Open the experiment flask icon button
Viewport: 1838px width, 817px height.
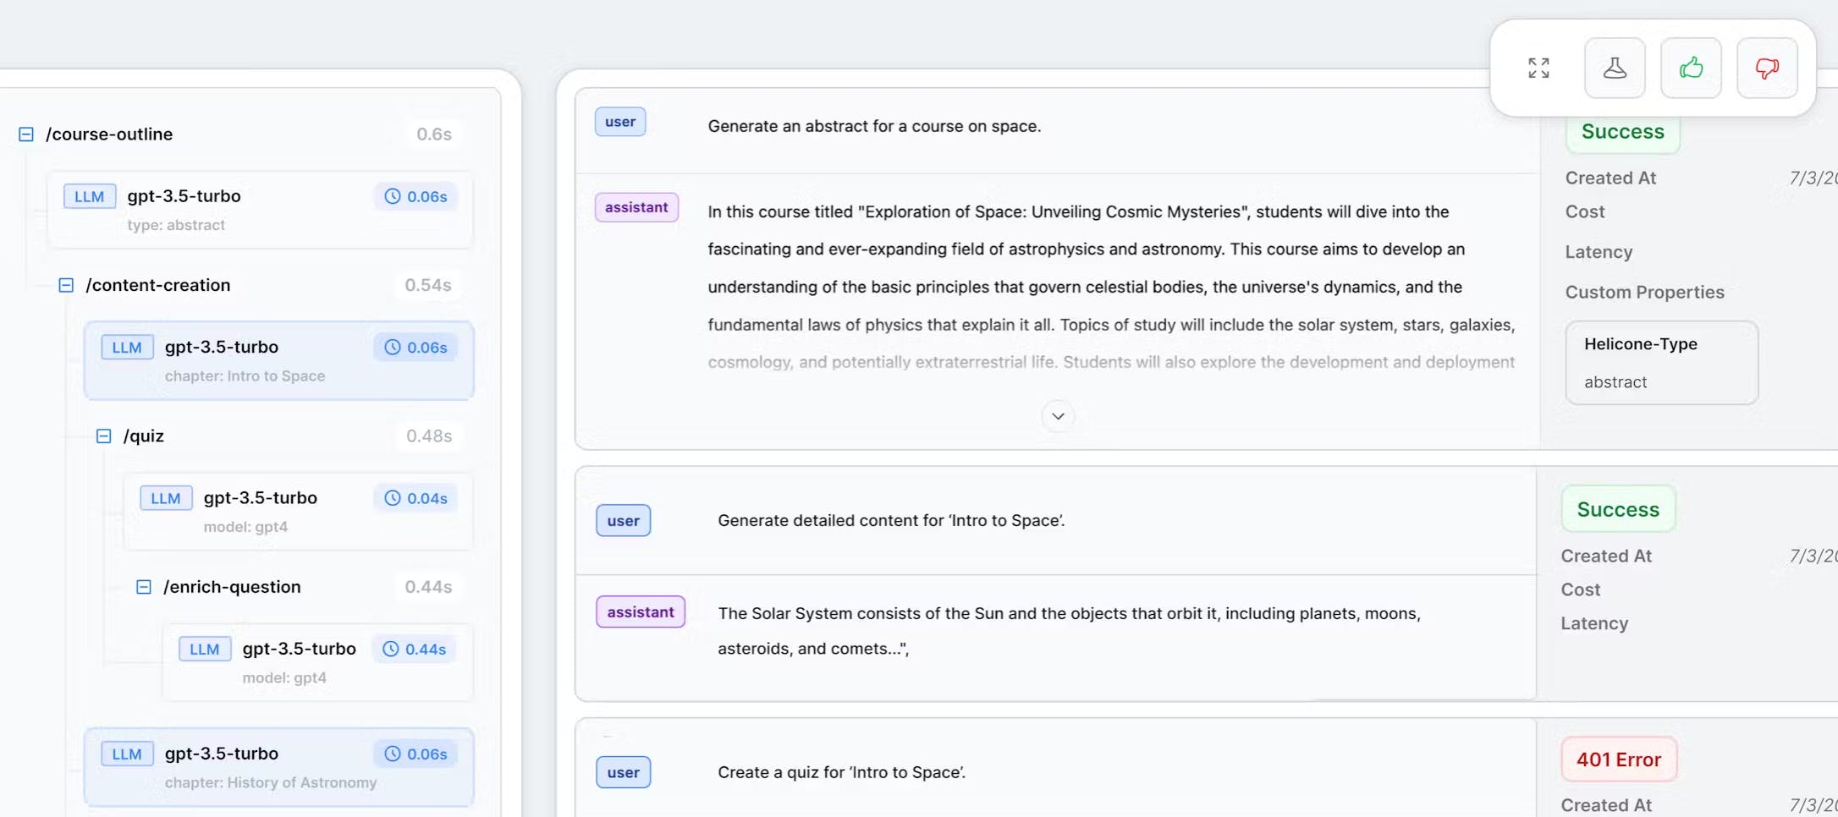click(x=1615, y=68)
